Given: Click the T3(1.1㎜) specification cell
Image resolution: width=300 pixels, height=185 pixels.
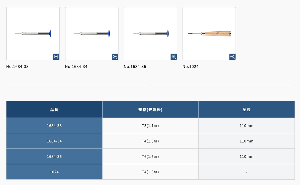Looking at the screenshot, I should tap(150, 126).
